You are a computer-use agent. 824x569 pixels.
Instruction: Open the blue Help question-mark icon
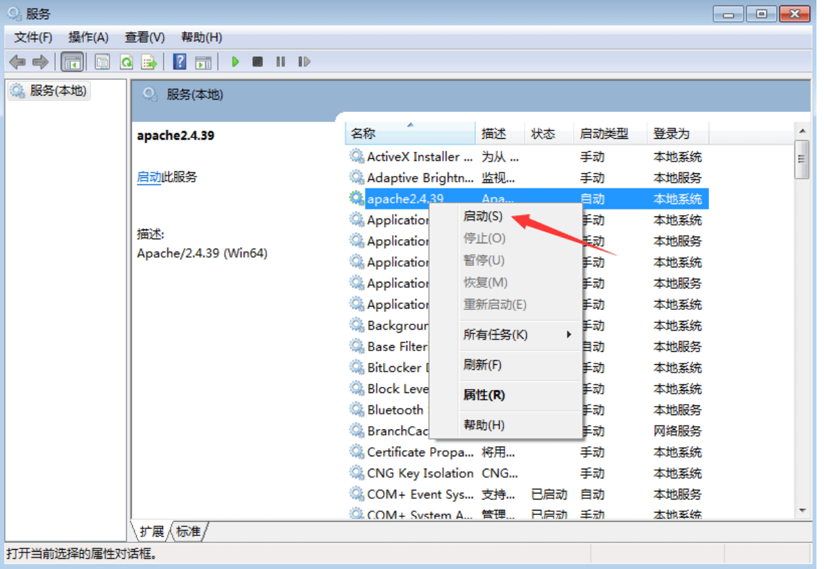(180, 62)
